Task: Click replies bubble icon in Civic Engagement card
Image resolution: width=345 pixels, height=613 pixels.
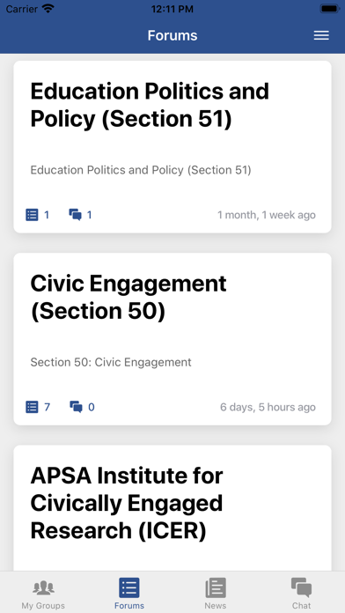Action: 76,407
